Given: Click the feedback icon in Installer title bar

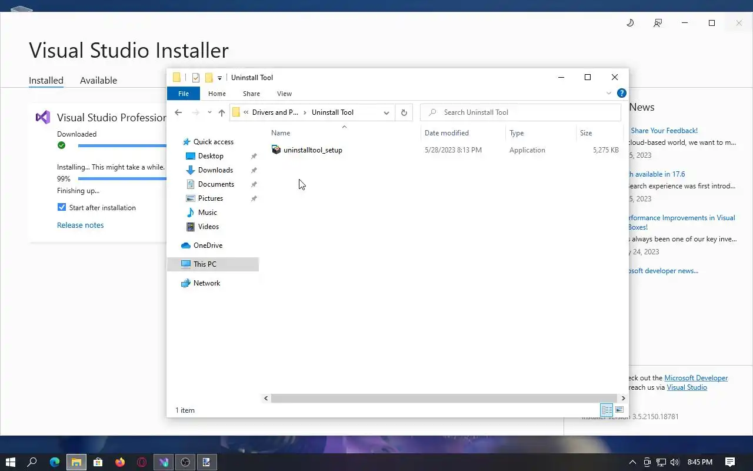Looking at the screenshot, I should [x=658, y=23].
